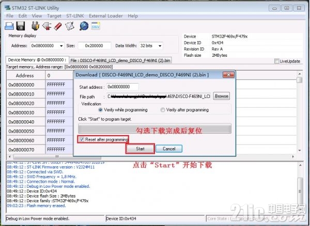Image resolution: width=310 pixels, height=226 pixels.
Task: Click the Device value STM32F469x/F479x
Action: [x=229, y=36]
